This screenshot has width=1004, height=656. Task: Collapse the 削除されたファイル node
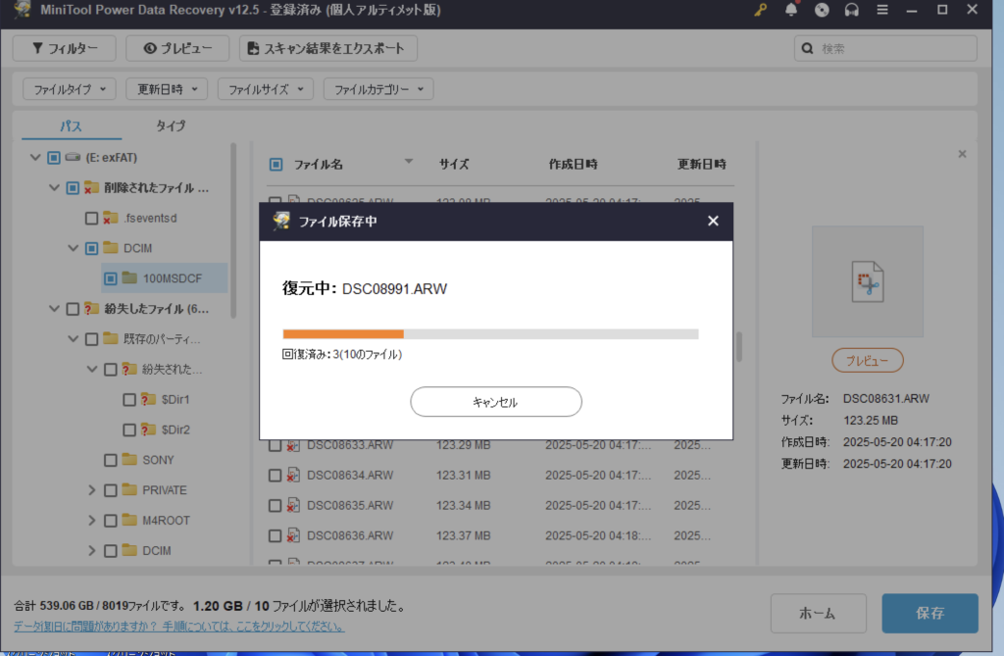[x=55, y=187]
